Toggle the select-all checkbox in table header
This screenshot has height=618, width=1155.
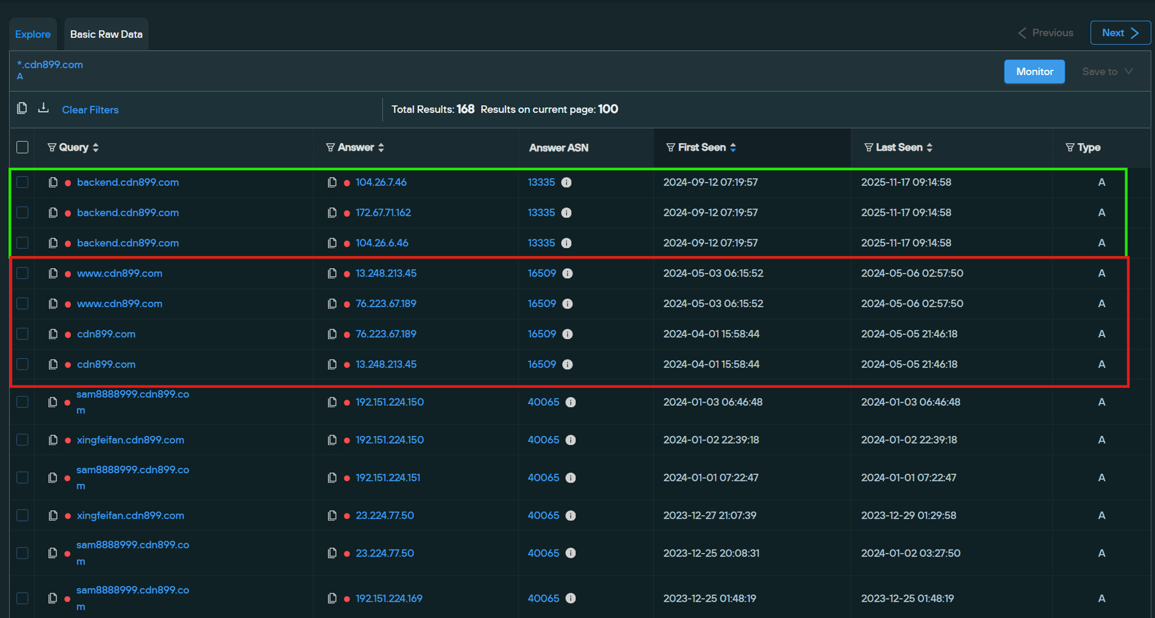click(23, 147)
